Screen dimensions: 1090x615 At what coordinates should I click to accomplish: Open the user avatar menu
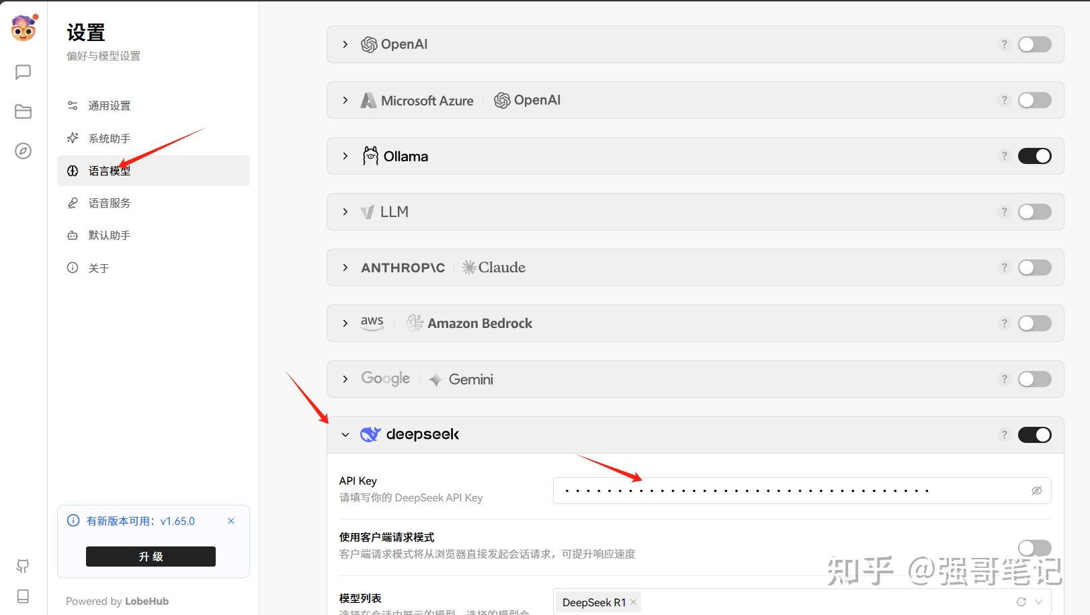click(x=24, y=28)
